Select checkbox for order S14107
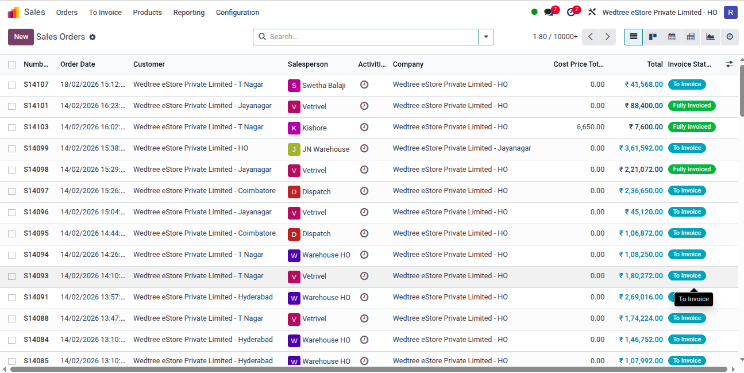 click(x=12, y=85)
